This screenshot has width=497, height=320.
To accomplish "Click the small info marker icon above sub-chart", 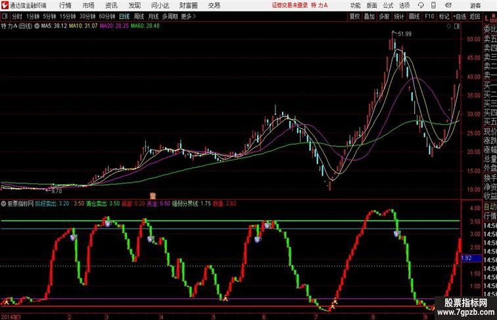I will pos(153,196).
